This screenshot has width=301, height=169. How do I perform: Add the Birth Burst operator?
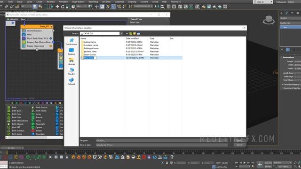click(x=15, y=111)
